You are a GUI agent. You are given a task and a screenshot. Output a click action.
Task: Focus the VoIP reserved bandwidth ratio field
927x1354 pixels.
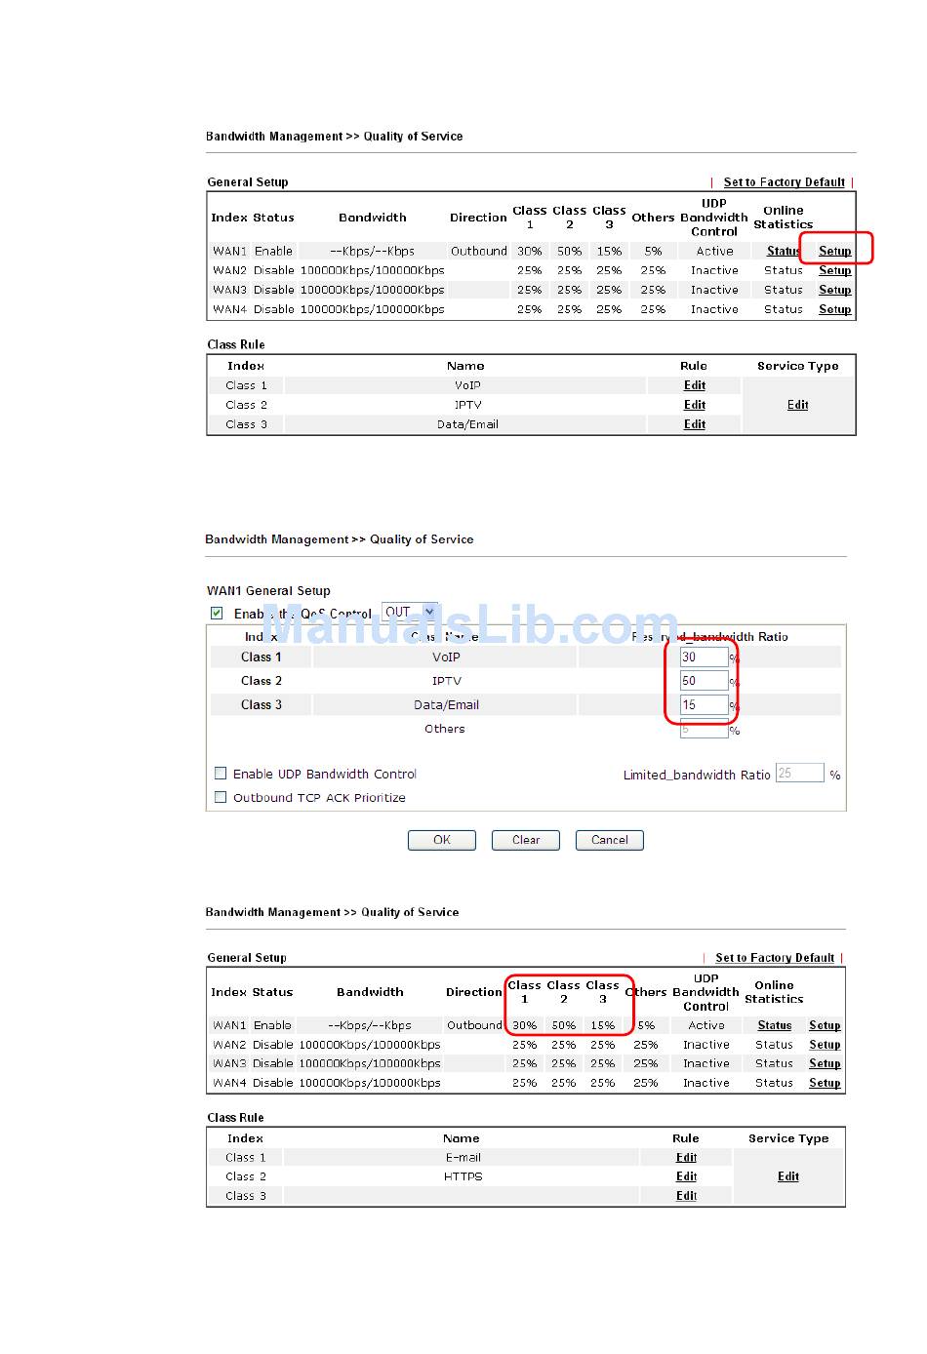tap(704, 657)
